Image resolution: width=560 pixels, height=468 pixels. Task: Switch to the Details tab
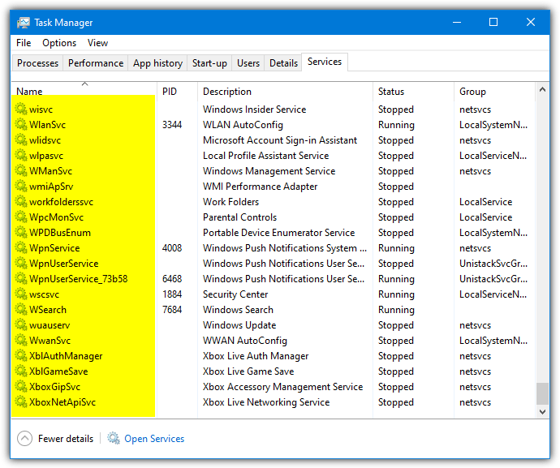(283, 63)
